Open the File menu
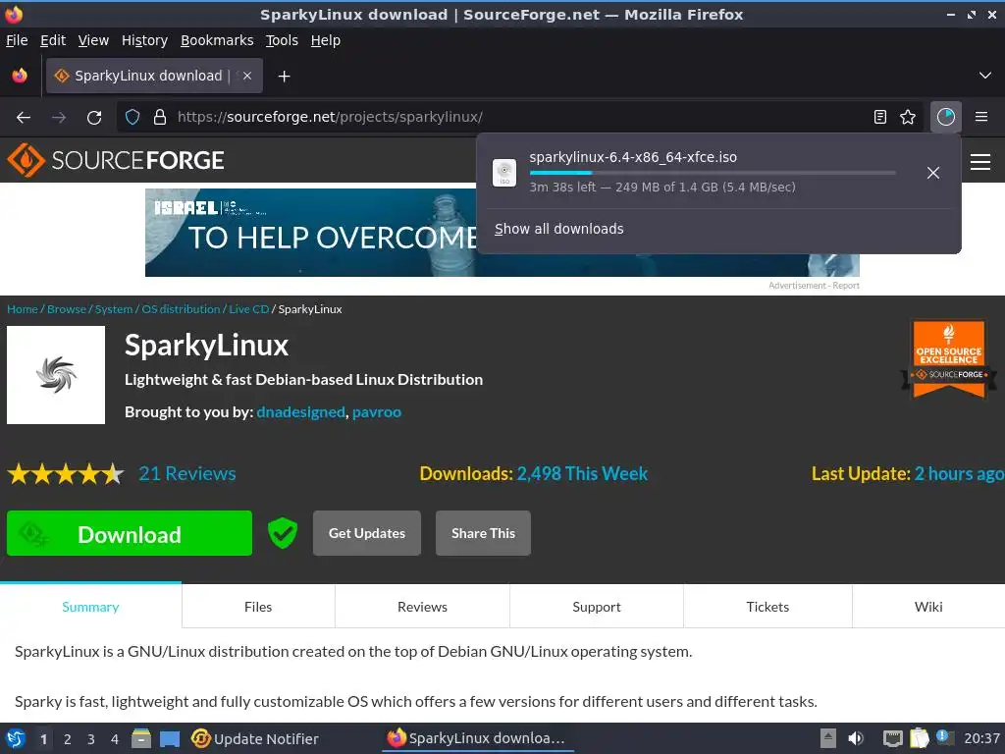1005x754 pixels. click(x=17, y=40)
